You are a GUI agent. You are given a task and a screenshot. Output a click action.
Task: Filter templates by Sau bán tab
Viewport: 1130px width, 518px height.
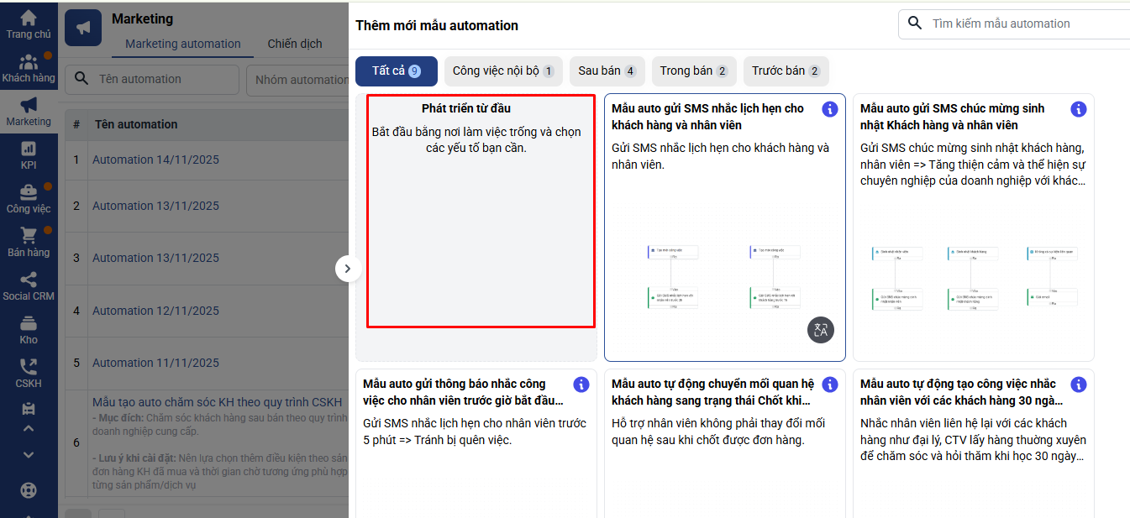click(607, 71)
